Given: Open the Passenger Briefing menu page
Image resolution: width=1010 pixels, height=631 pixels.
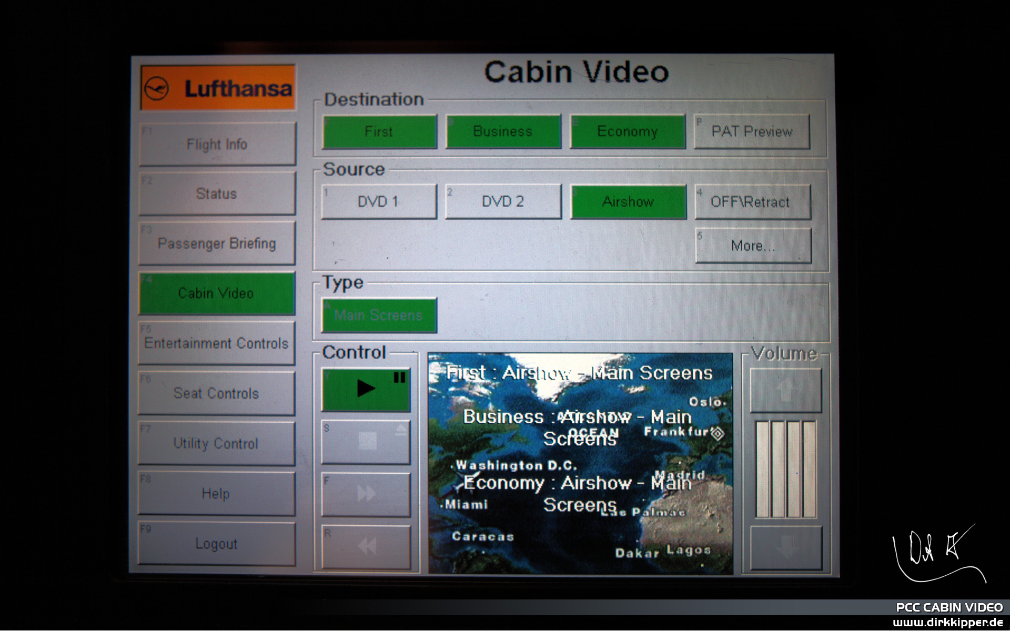Looking at the screenshot, I should (x=217, y=243).
